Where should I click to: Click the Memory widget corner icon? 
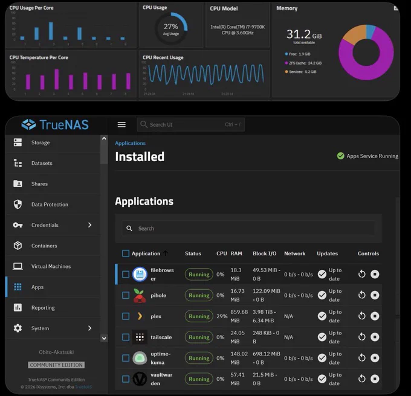point(396,8)
